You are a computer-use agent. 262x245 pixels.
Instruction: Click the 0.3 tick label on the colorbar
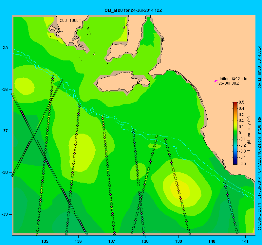(242, 115)
